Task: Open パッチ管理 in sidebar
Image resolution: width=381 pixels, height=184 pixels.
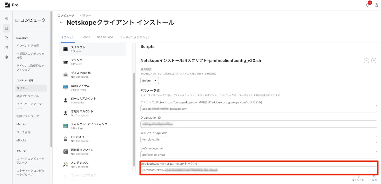Action: click(23, 132)
